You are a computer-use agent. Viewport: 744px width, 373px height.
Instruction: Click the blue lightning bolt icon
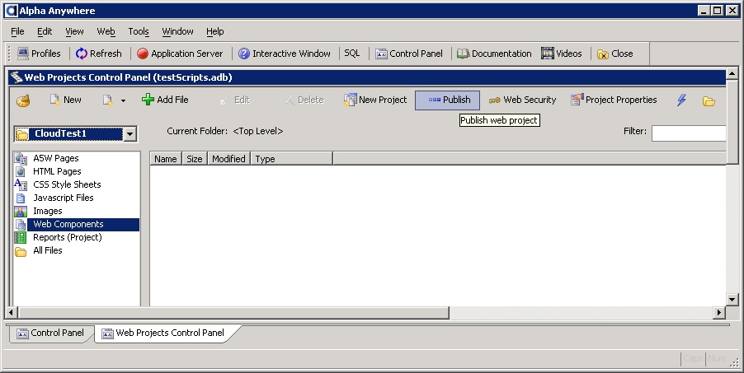tap(681, 100)
